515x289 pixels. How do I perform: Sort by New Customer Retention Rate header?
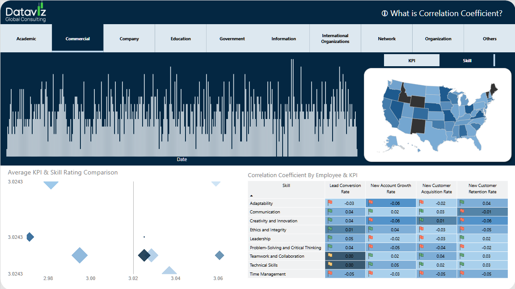[482, 188]
